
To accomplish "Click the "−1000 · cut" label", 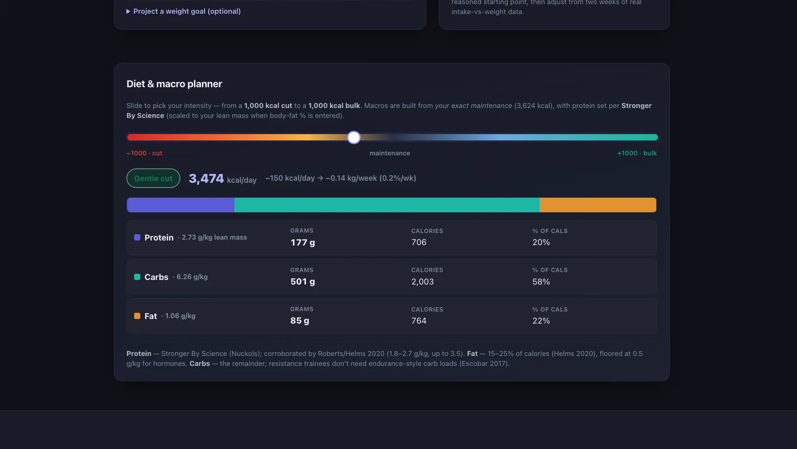I will pyautogui.click(x=144, y=153).
